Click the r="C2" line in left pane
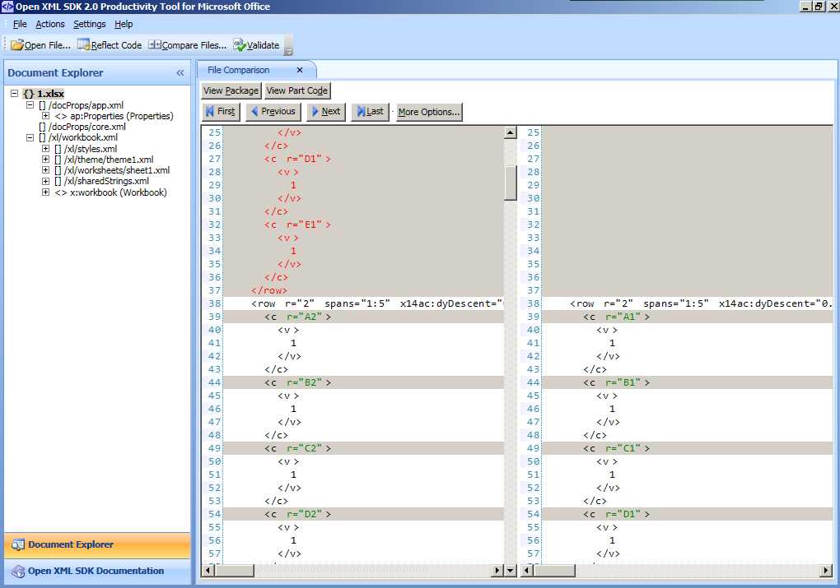 click(x=363, y=448)
